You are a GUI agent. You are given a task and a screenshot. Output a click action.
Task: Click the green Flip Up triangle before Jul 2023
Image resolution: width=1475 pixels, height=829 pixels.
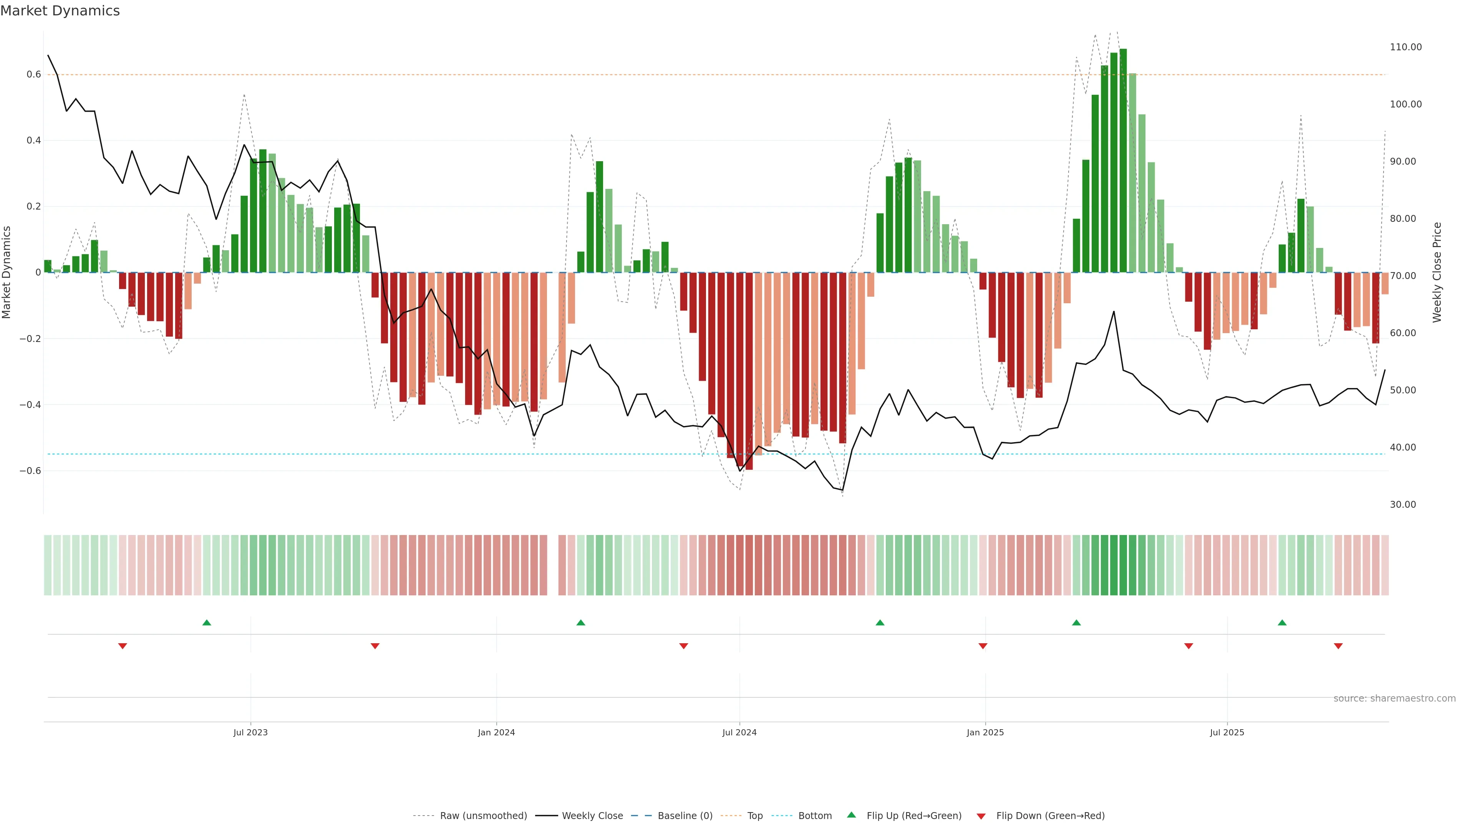click(x=207, y=623)
